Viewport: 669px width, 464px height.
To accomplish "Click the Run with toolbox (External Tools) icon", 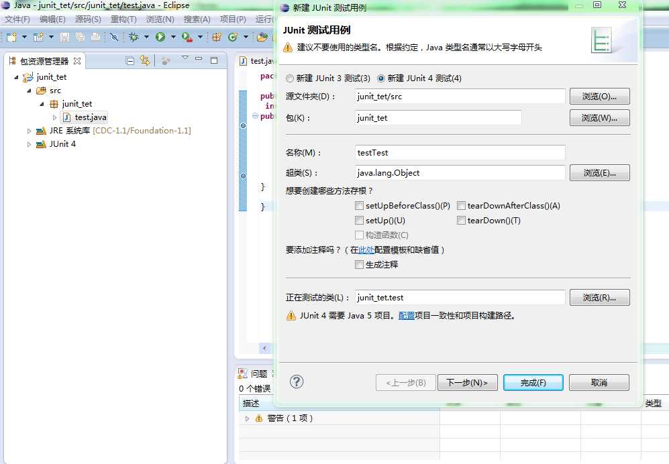I will click(187, 37).
